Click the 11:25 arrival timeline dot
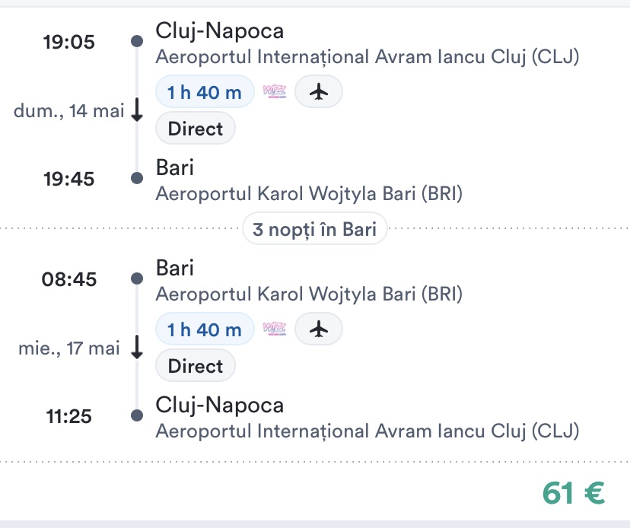The image size is (630, 528). point(137,415)
